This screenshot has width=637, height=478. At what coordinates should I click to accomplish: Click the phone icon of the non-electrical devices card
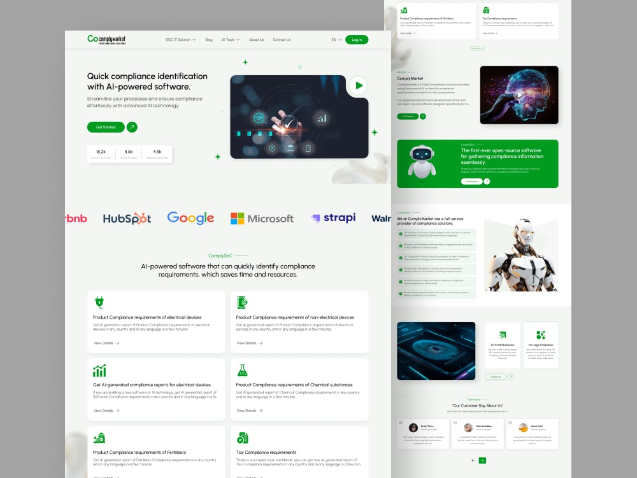click(242, 302)
